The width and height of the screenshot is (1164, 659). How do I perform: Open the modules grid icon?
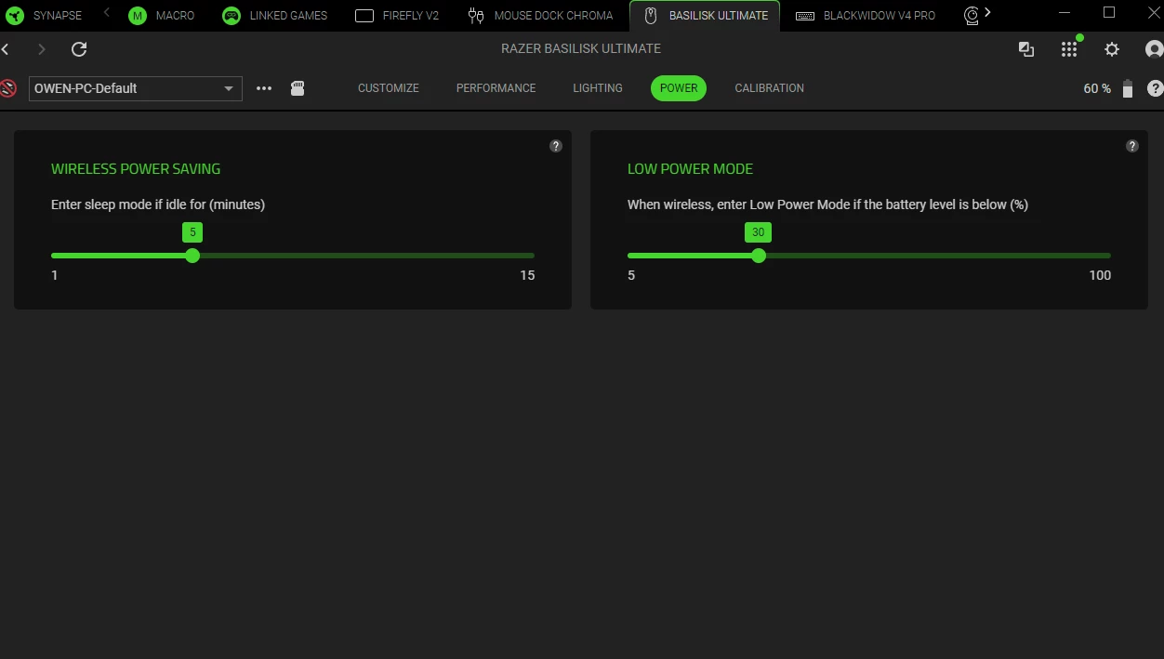pyautogui.click(x=1069, y=49)
